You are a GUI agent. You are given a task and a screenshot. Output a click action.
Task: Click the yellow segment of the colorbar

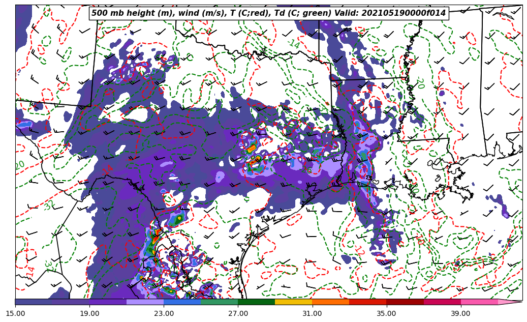click(293, 302)
